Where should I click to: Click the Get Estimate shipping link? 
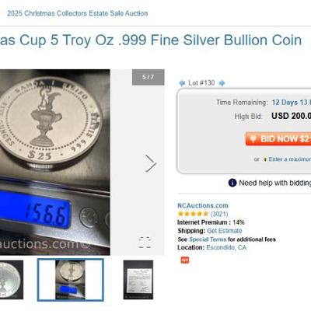pos(225,231)
